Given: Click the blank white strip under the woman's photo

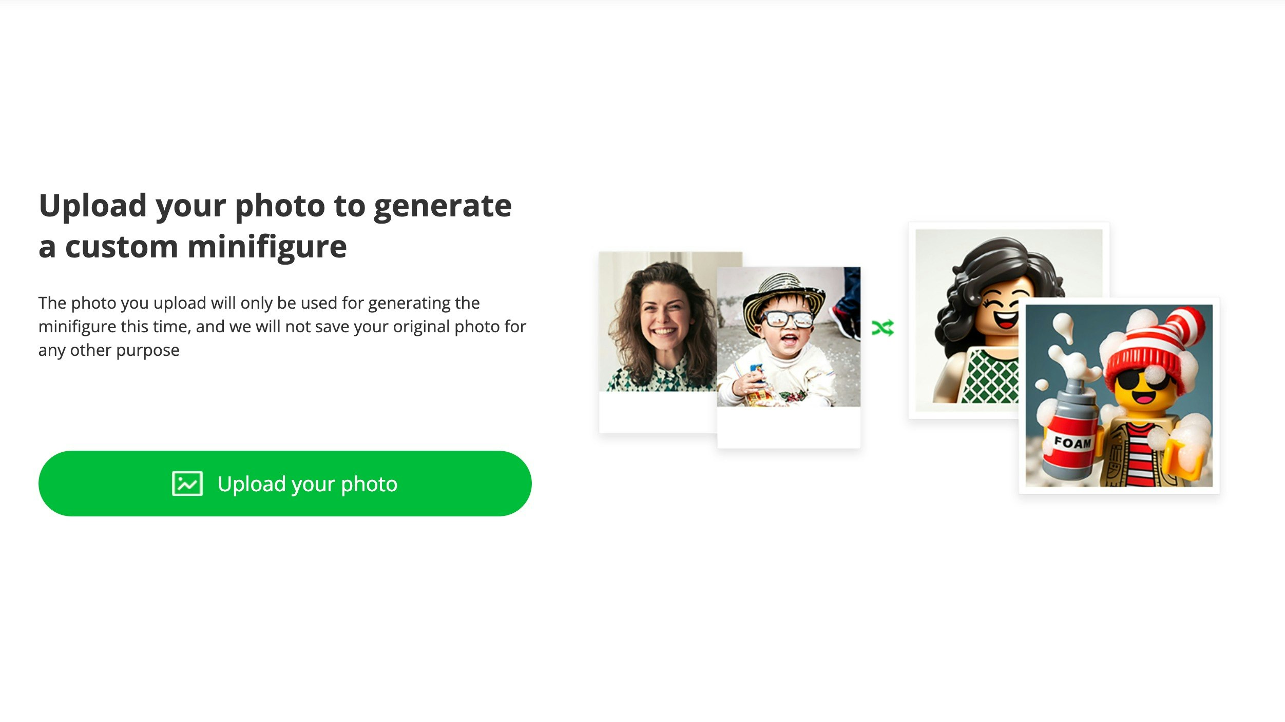Looking at the screenshot, I should (x=658, y=413).
